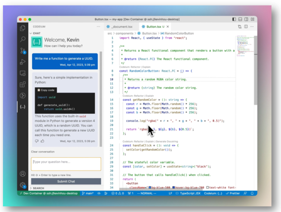Open the Remote Explorer icon
The height and width of the screenshot is (212, 281).
[x=23, y=73]
